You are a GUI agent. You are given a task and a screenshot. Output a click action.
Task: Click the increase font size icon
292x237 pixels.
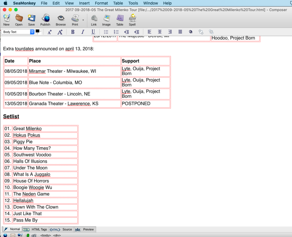(60, 32)
